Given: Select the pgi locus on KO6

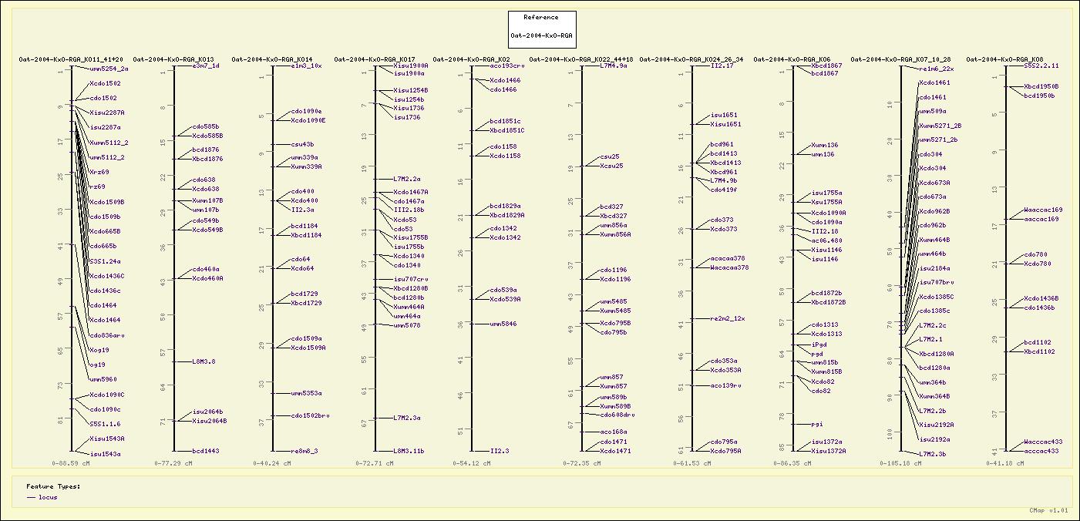Looking at the screenshot, I should point(817,424).
